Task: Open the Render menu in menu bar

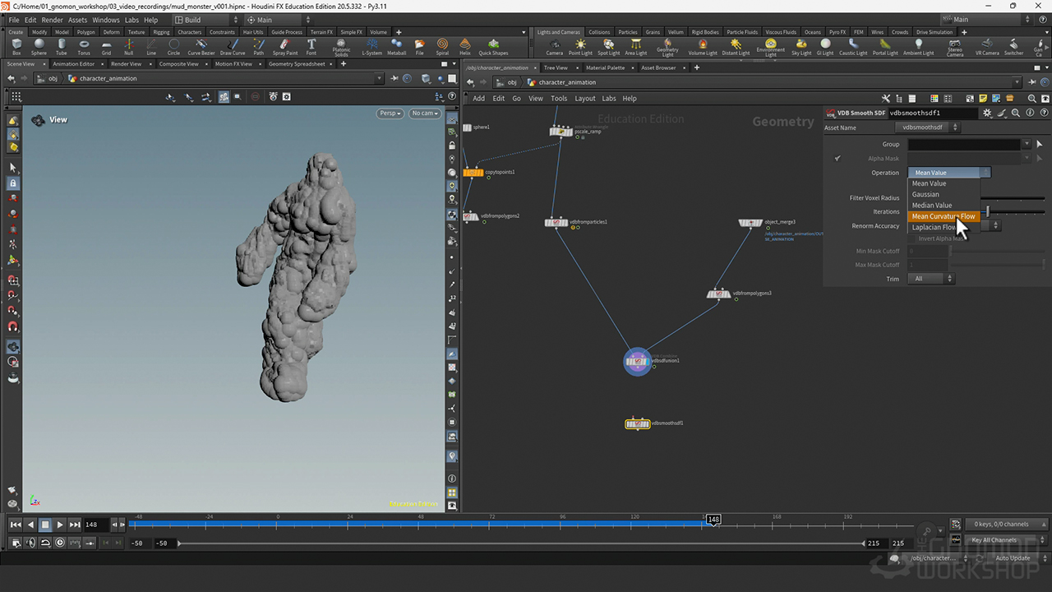Action: pos(52,20)
